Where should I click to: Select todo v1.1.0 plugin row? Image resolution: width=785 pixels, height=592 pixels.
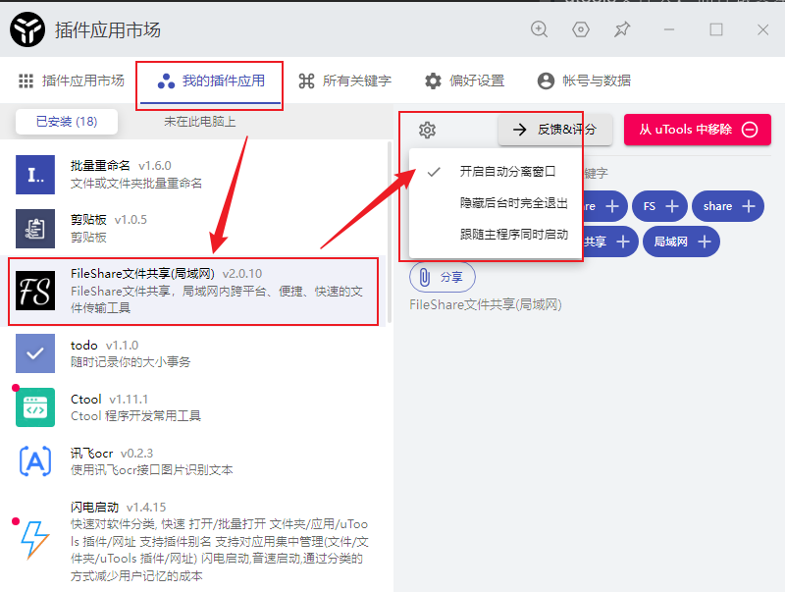coord(192,353)
